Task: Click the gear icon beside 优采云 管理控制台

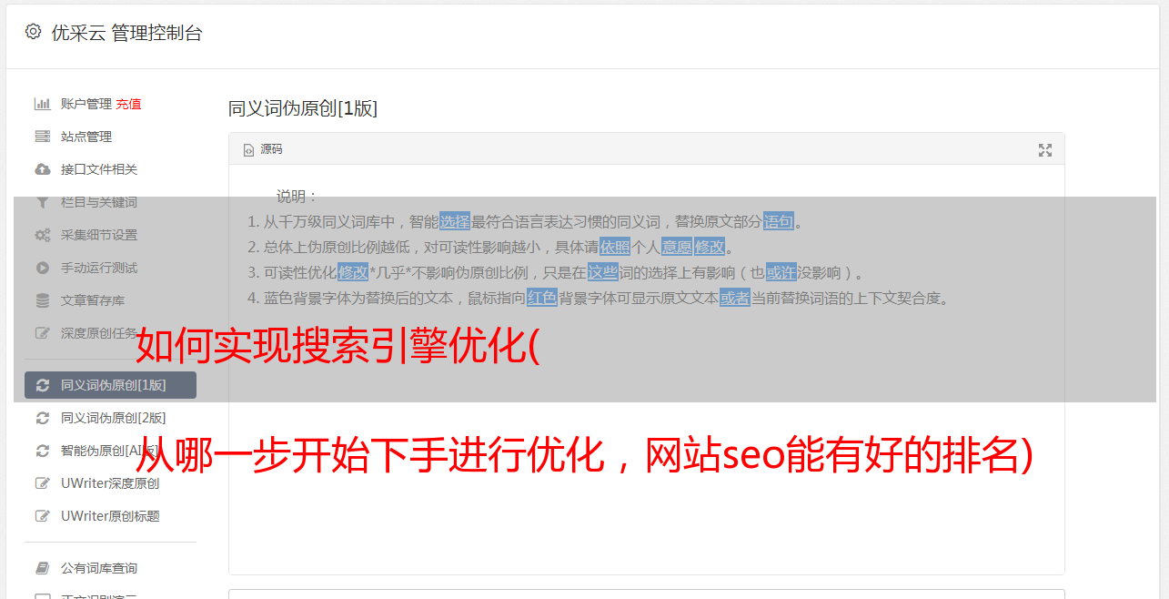Action: tap(33, 32)
